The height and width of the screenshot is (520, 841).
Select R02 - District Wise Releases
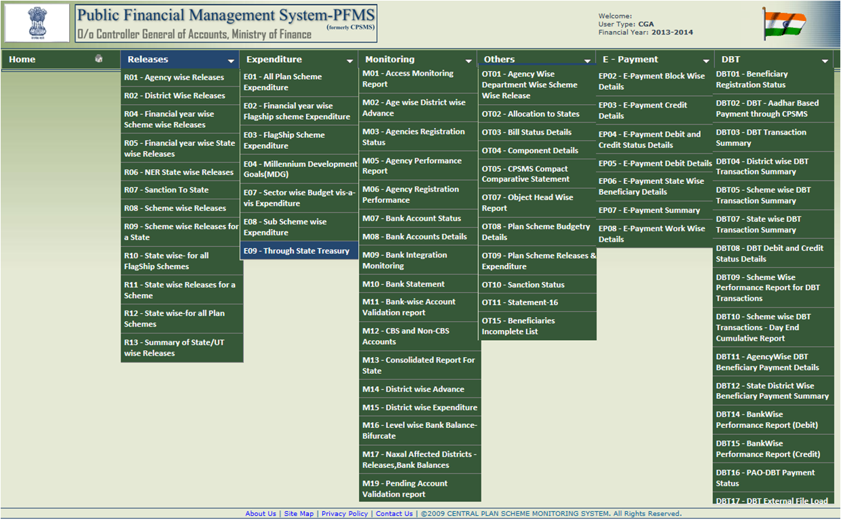(x=181, y=96)
